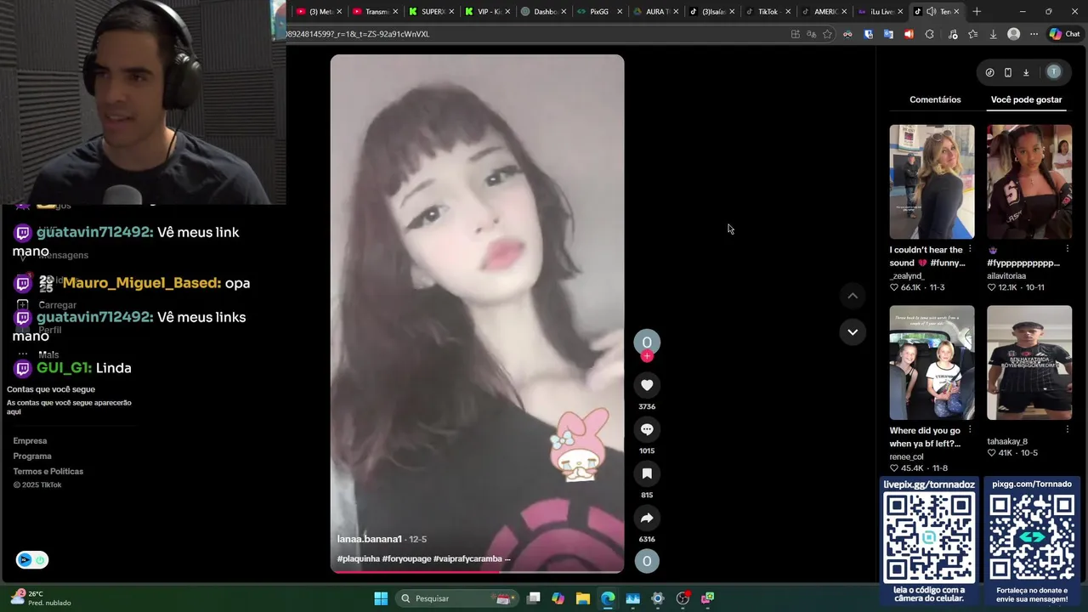Open Task View in the taskbar

(x=533, y=598)
